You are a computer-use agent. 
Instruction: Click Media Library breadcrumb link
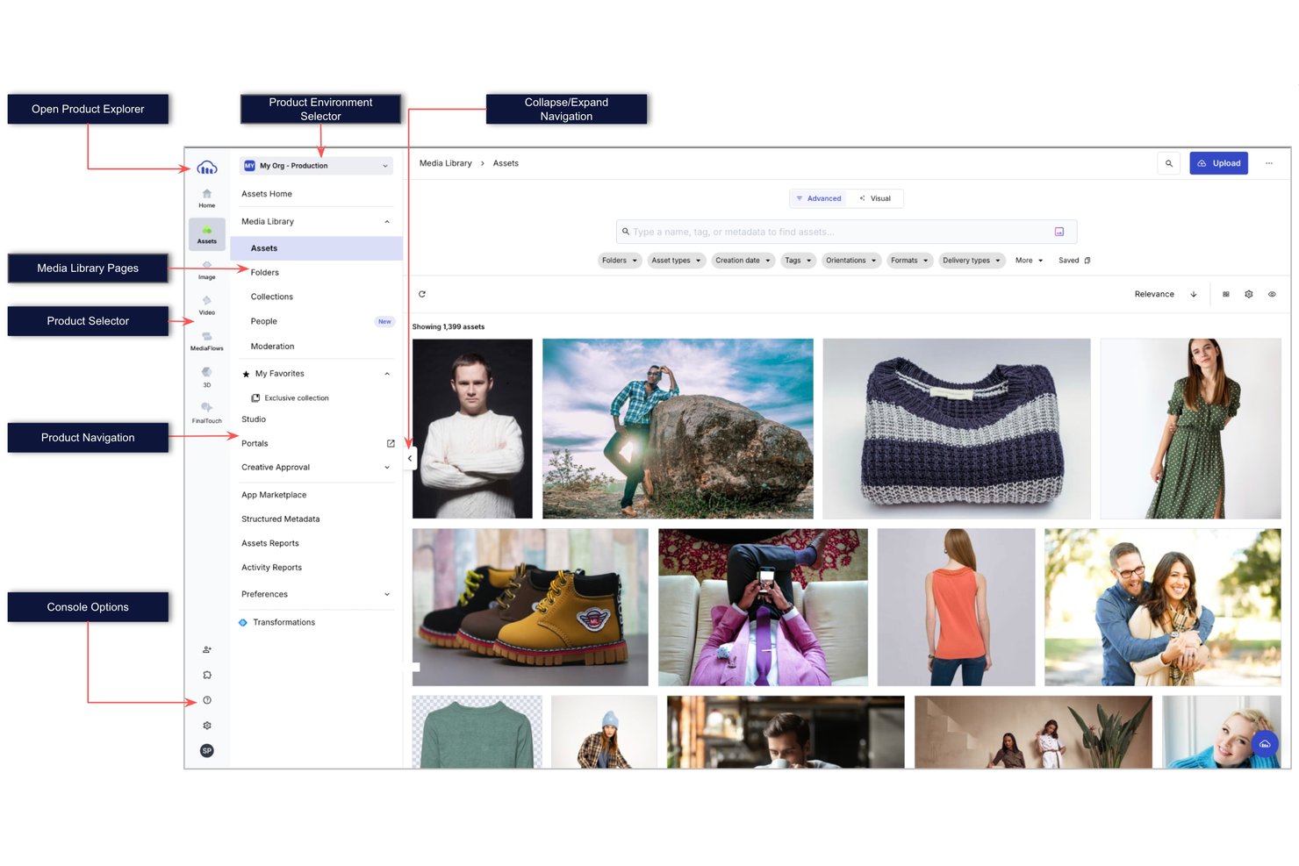[x=446, y=163]
